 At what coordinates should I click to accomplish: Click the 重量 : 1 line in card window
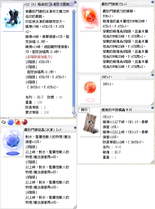coord(109,157)
